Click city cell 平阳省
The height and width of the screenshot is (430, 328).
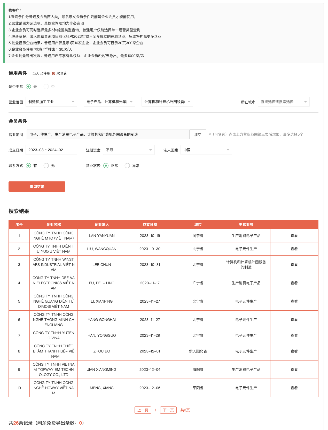(x=198, y=388)
